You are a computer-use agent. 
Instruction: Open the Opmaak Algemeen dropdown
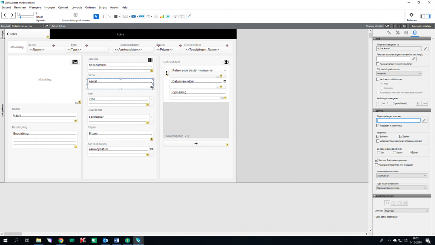pos(406,211)
